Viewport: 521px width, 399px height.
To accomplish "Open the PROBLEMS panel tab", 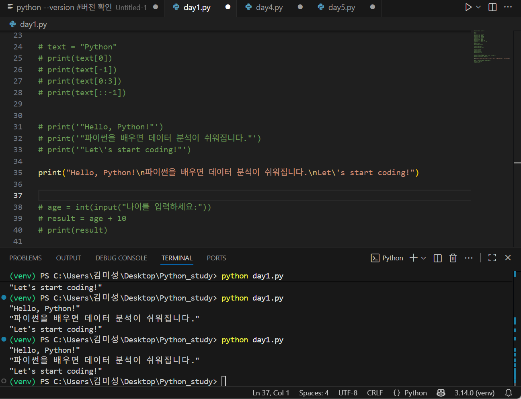I will coord(25,258).
